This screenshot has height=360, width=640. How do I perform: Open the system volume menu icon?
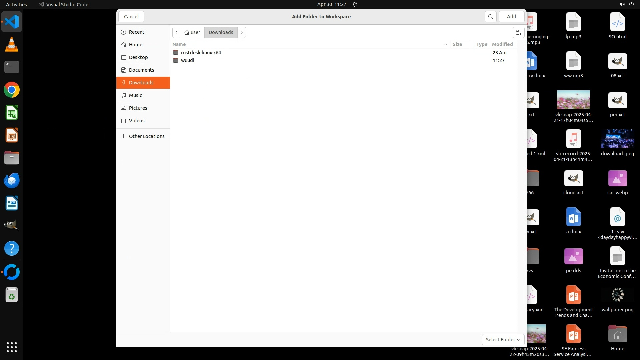pyautogui.click(x=622, y=4)
